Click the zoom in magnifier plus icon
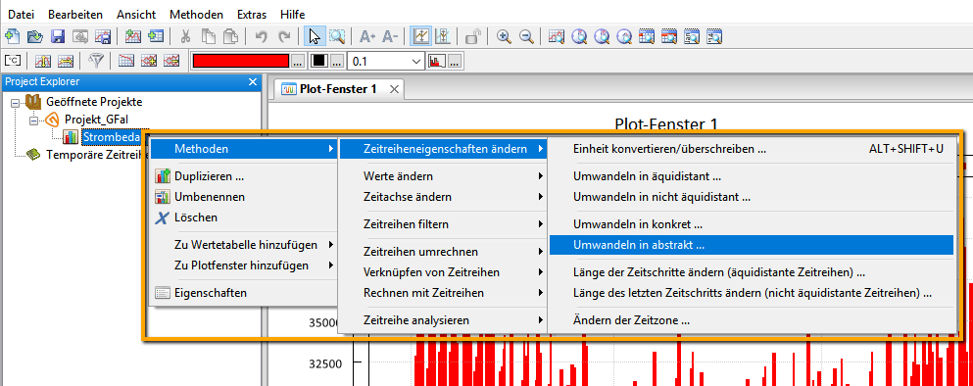 [504, 36]
